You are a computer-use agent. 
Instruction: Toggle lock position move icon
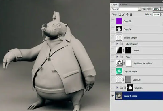(127, 14)
